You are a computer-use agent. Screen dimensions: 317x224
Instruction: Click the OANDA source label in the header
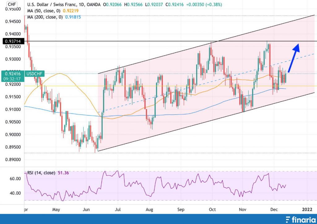93,4
